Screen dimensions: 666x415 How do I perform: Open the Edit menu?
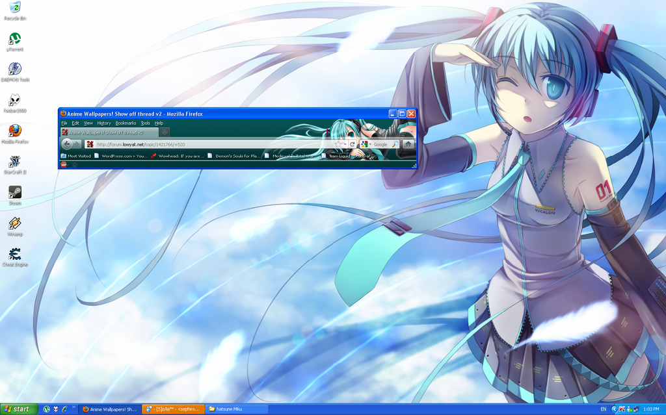pos(75,123)
